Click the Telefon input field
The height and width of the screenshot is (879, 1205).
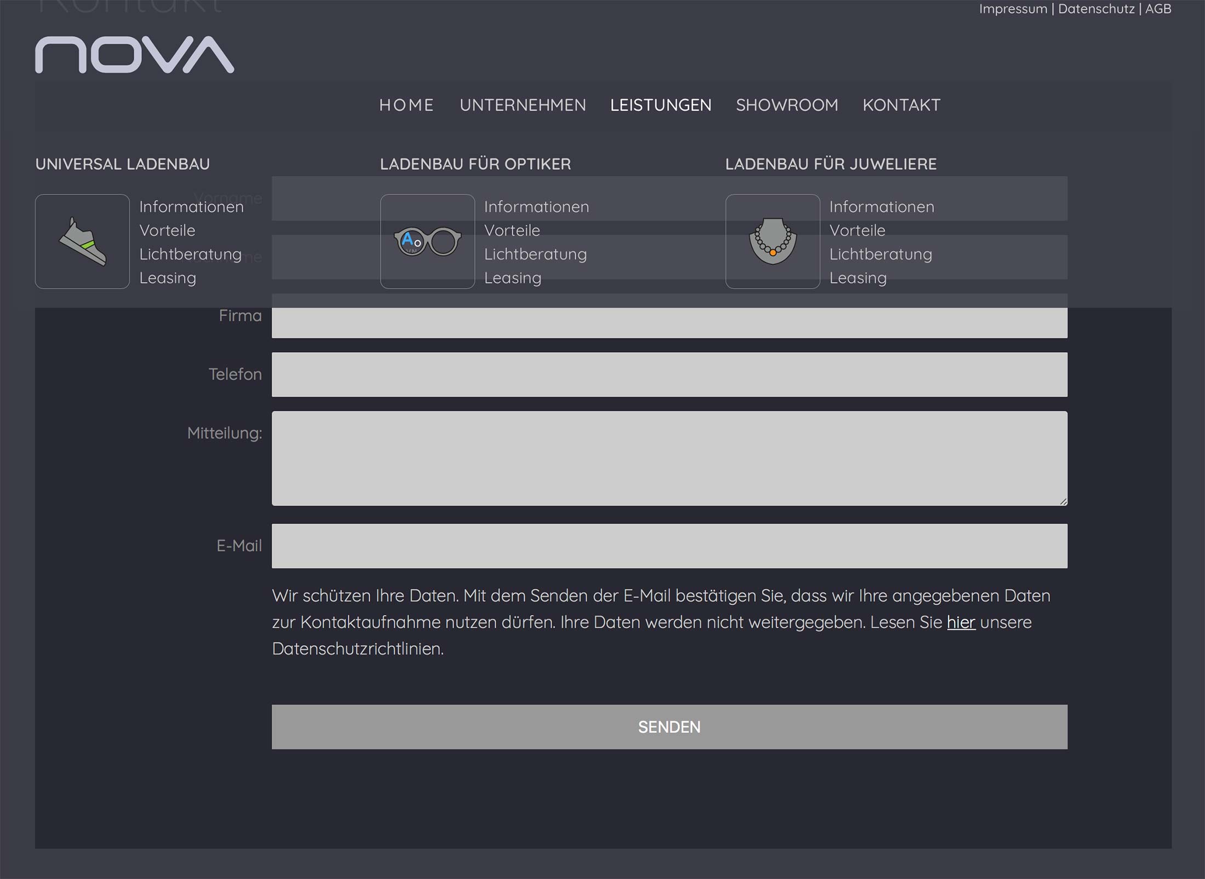(x=669, y=374)
